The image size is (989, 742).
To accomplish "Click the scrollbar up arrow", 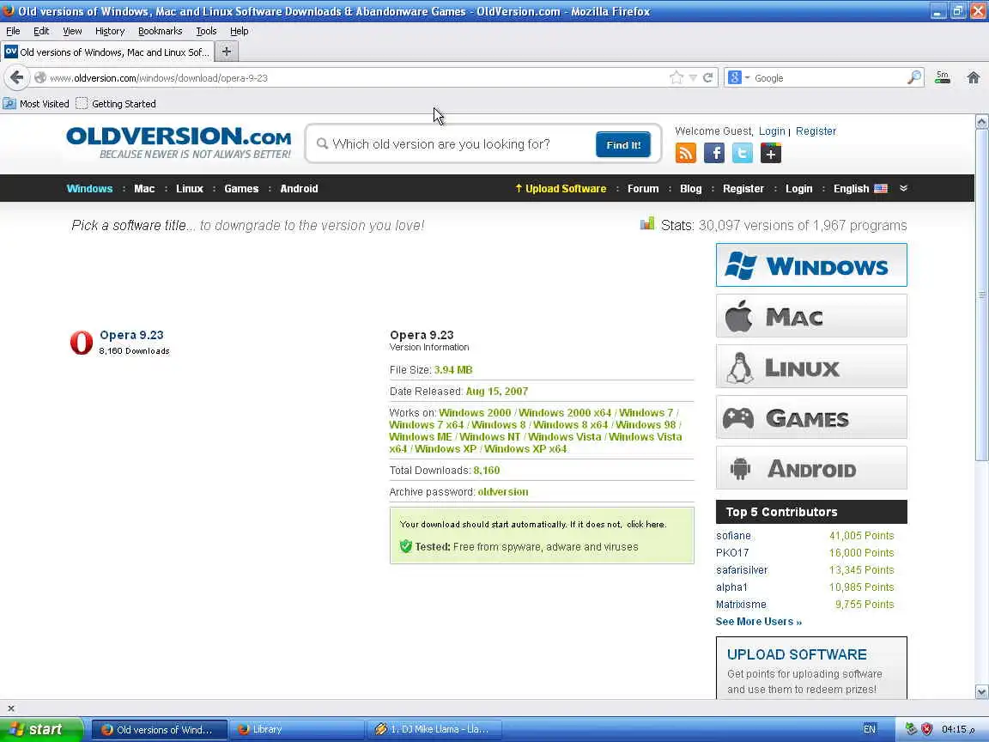I will [981, 121].
